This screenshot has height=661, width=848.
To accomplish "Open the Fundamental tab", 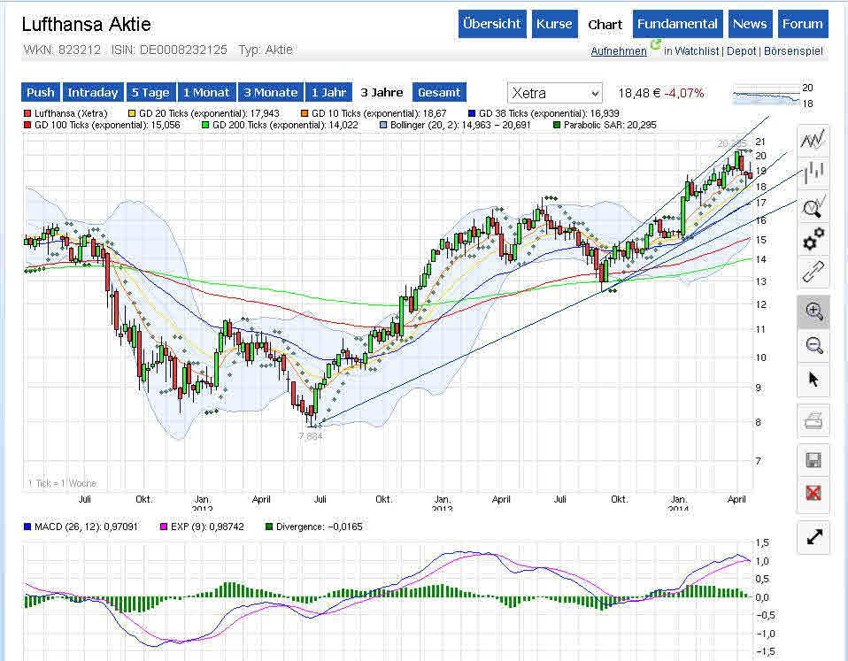I will 678,24.
